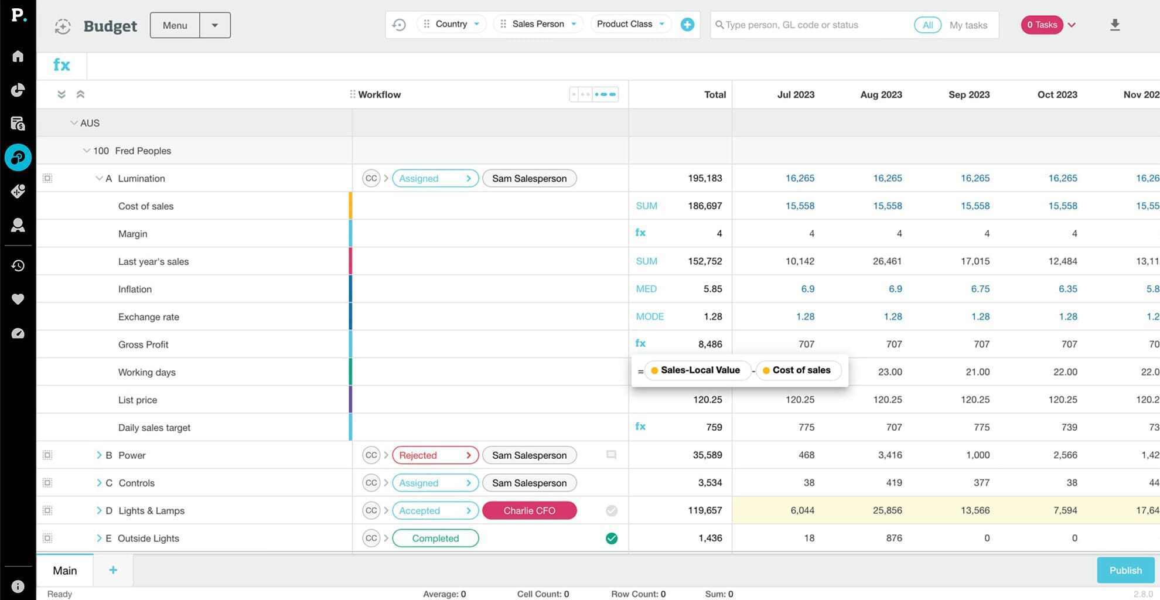
Task: Collapse the AUS group
Action: point(74,123)
